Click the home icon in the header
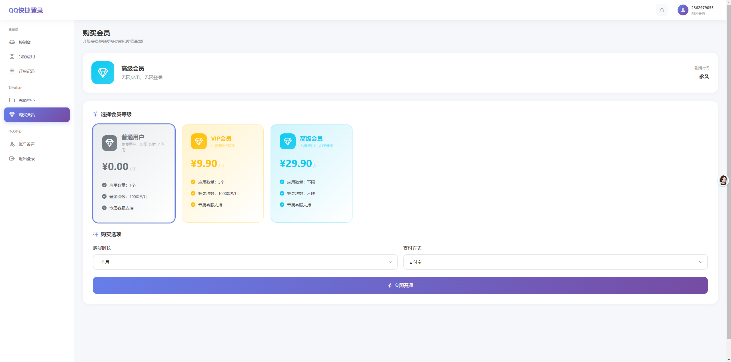 tap(661, 10)
